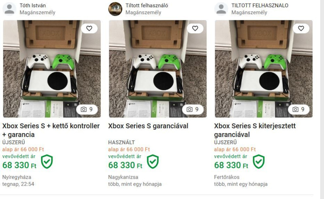Click the Tiltott felhasználó seller name
Viewport: 324px width, 199px height.
(x=147, y=6)
